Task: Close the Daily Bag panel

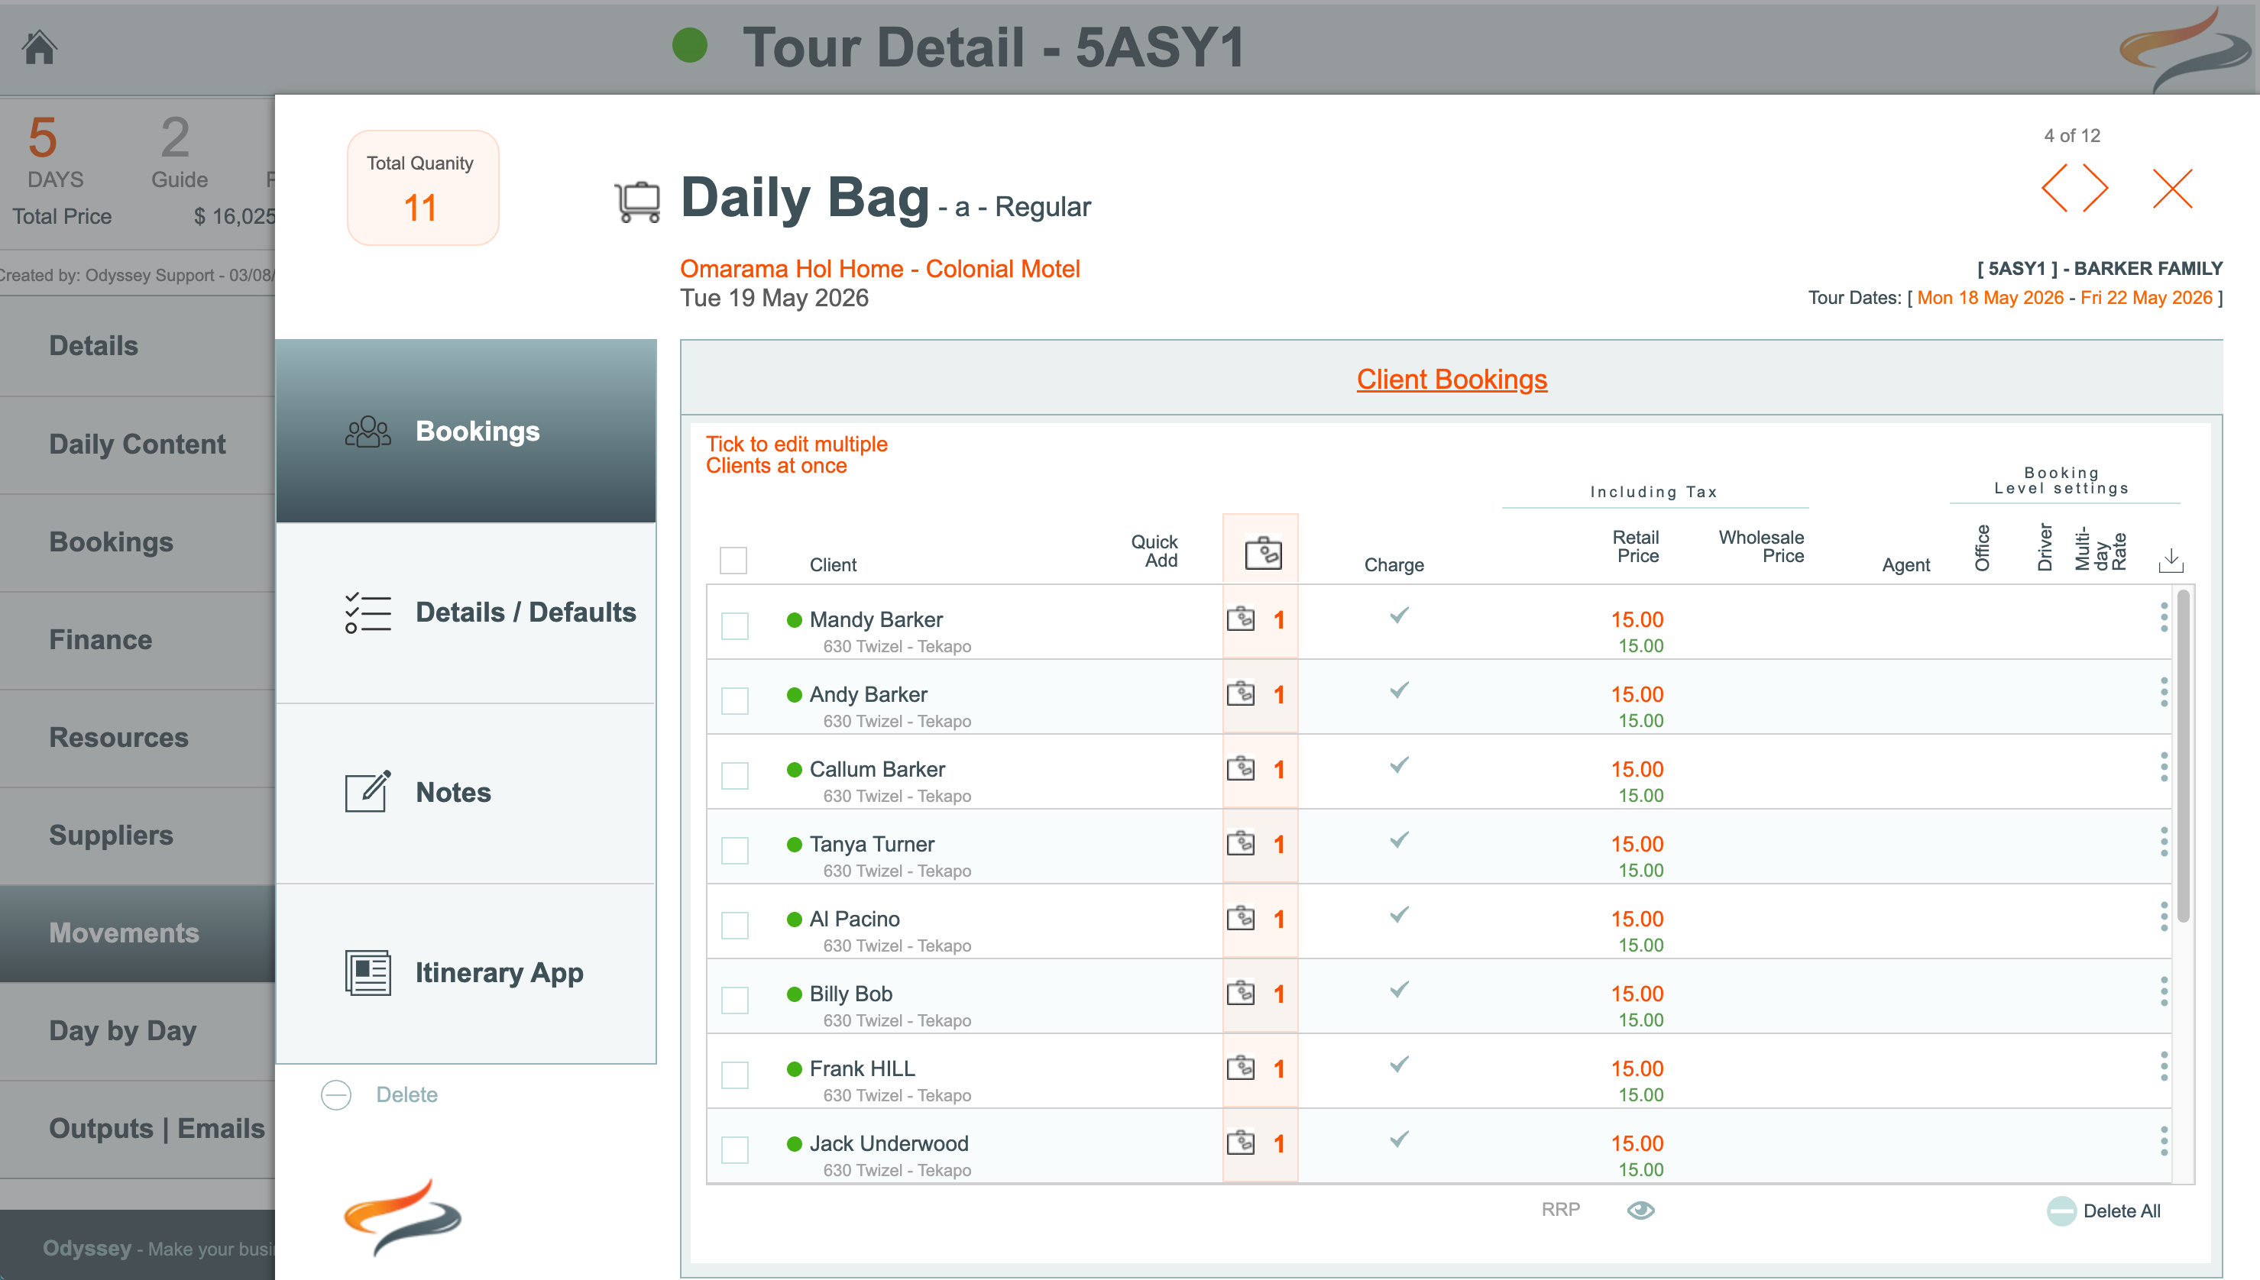Action: (2172, 188)
